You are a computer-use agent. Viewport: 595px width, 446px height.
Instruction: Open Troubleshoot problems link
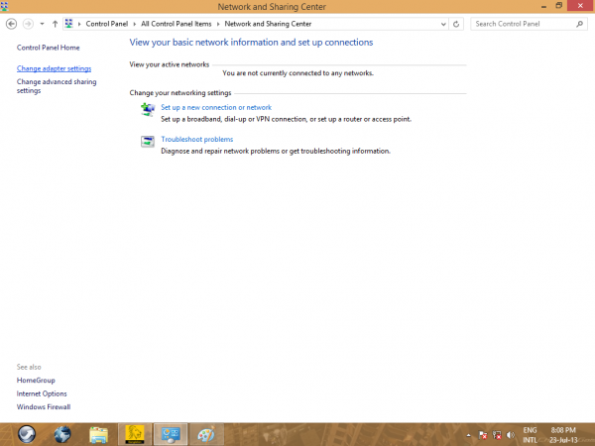pos(197,139)
